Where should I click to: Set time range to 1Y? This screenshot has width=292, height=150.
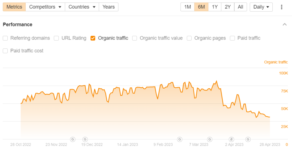215,7
